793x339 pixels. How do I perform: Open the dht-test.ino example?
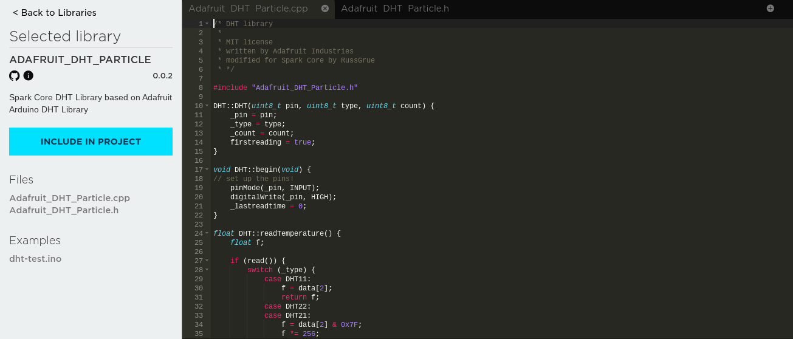[x=35, y=259]
